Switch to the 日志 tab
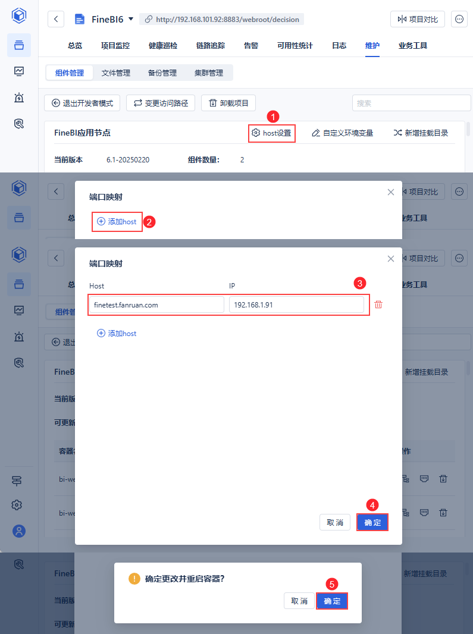 point(339,46)
